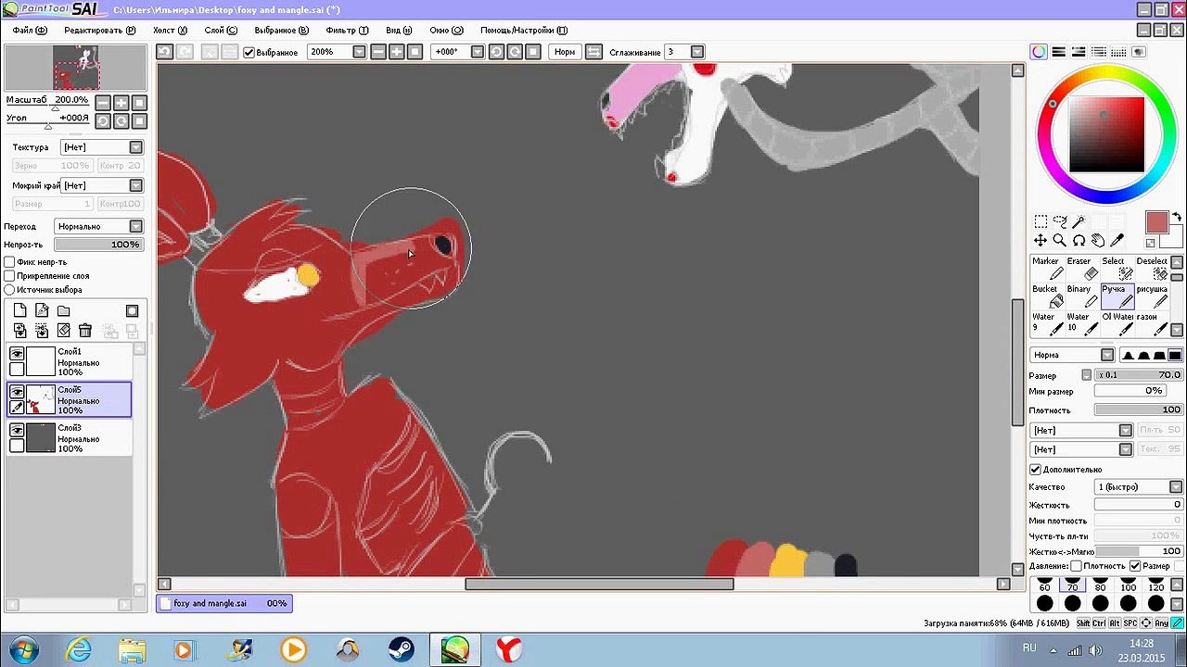This screenshot has height=667, width=1187.
Task: Flip the canvas view horizontally
Action: tap(593, 52)
